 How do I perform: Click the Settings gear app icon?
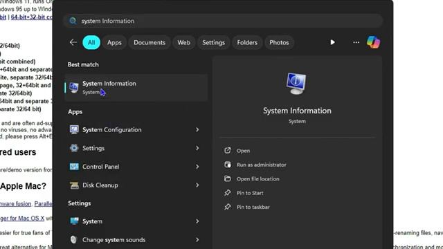tap(74, 148)
